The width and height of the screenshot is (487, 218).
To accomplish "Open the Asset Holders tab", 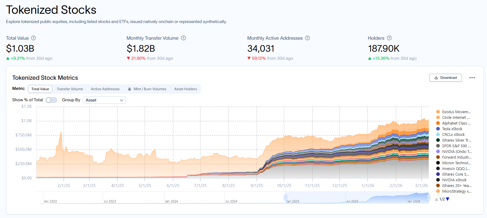I will (186, 89).
